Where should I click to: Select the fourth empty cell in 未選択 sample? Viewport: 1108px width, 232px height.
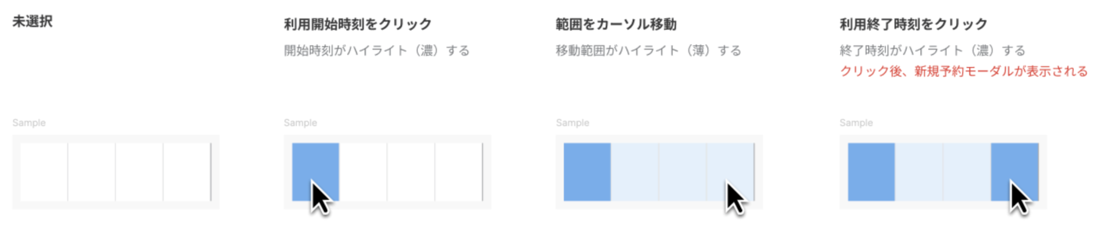pos(187,172)
